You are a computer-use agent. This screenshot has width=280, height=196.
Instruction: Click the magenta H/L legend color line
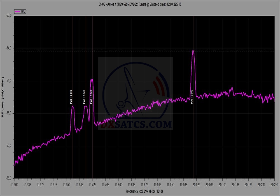pyautogui.click(x=17, y=11)
